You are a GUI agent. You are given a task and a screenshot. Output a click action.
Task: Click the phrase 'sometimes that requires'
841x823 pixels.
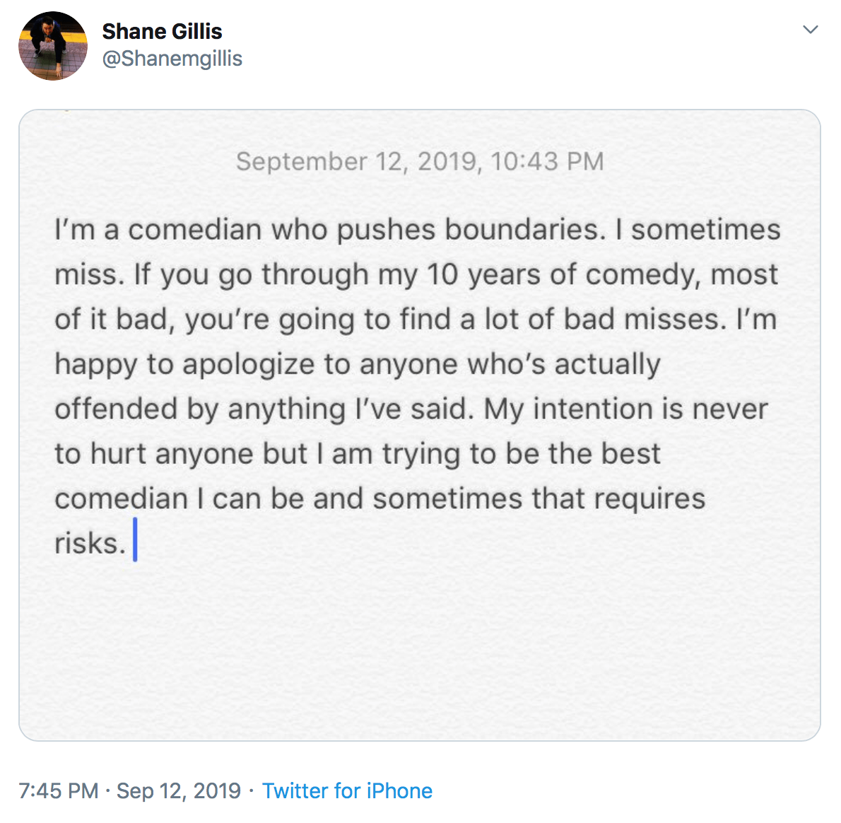click(539, 498)
